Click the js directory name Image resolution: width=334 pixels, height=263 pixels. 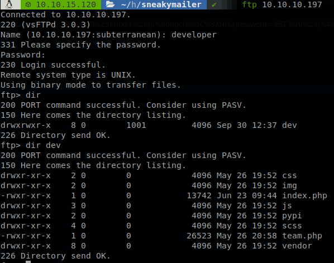(x=287, y=205)
